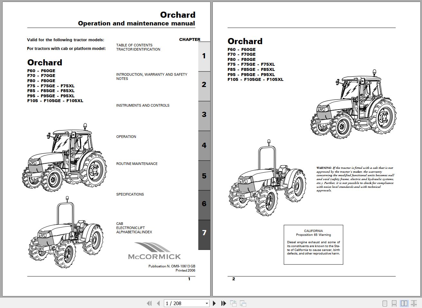
Task: Click 'Valid for the following tractor models' text
Action: (66, 40)
